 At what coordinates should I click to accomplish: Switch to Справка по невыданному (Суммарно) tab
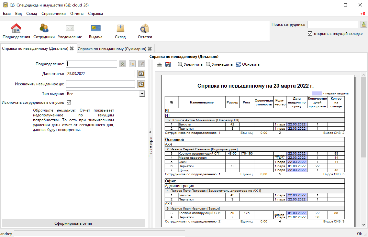(x=112, y=49)
